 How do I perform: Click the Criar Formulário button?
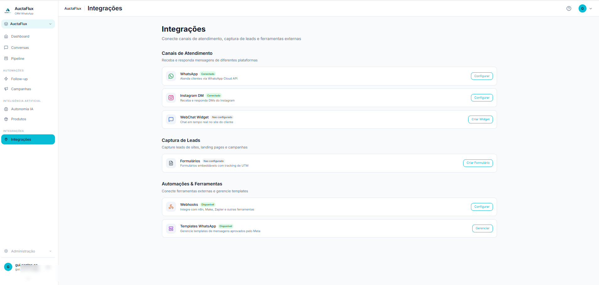(478, 163)
